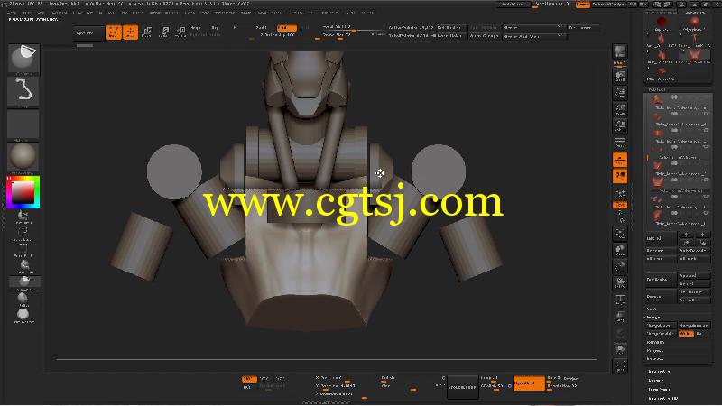722x406 pixels.
Task: Collapse the Merge section
Action: 653,318
